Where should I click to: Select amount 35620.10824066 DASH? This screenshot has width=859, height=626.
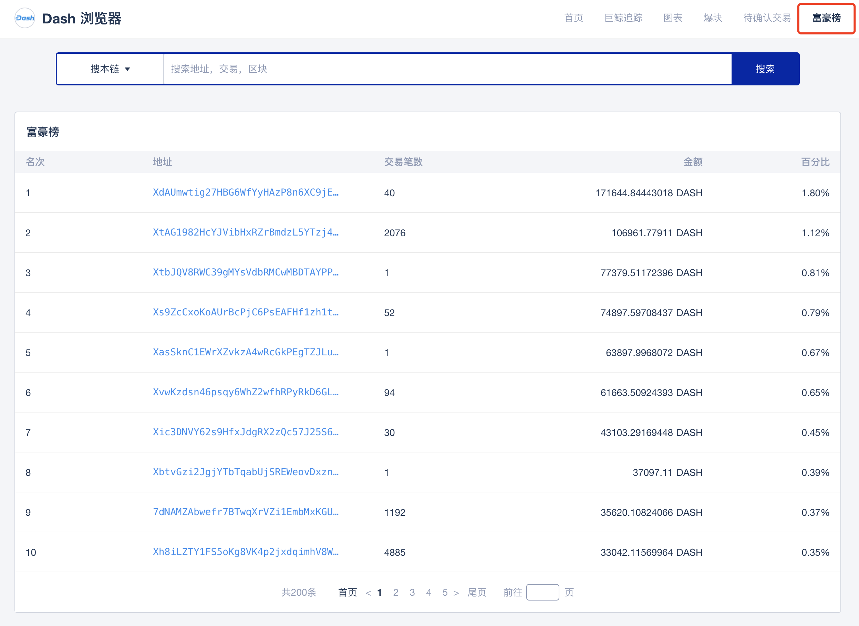[x=651, y=512]
